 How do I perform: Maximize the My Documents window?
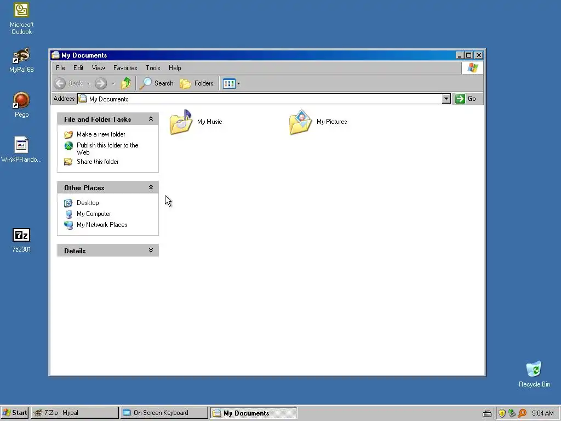coord(469,55)
